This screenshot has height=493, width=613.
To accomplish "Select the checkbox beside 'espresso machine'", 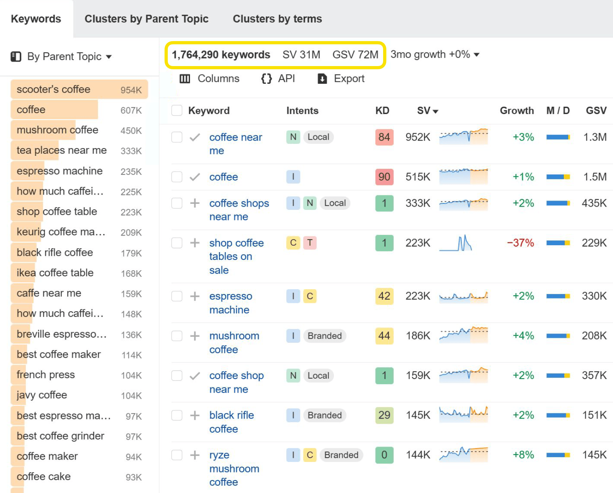I will (x=177, y=296).
